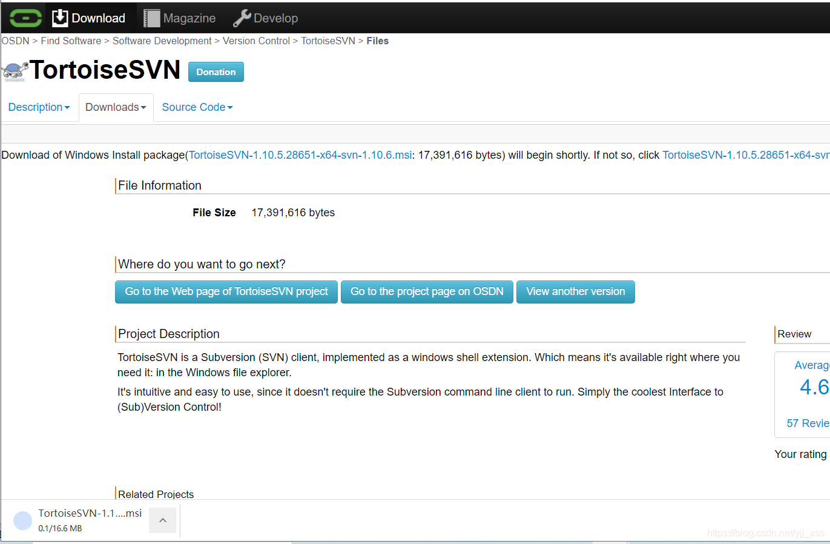
Task: Click OSDN breadcrumb link
Action: pos(15,41)
